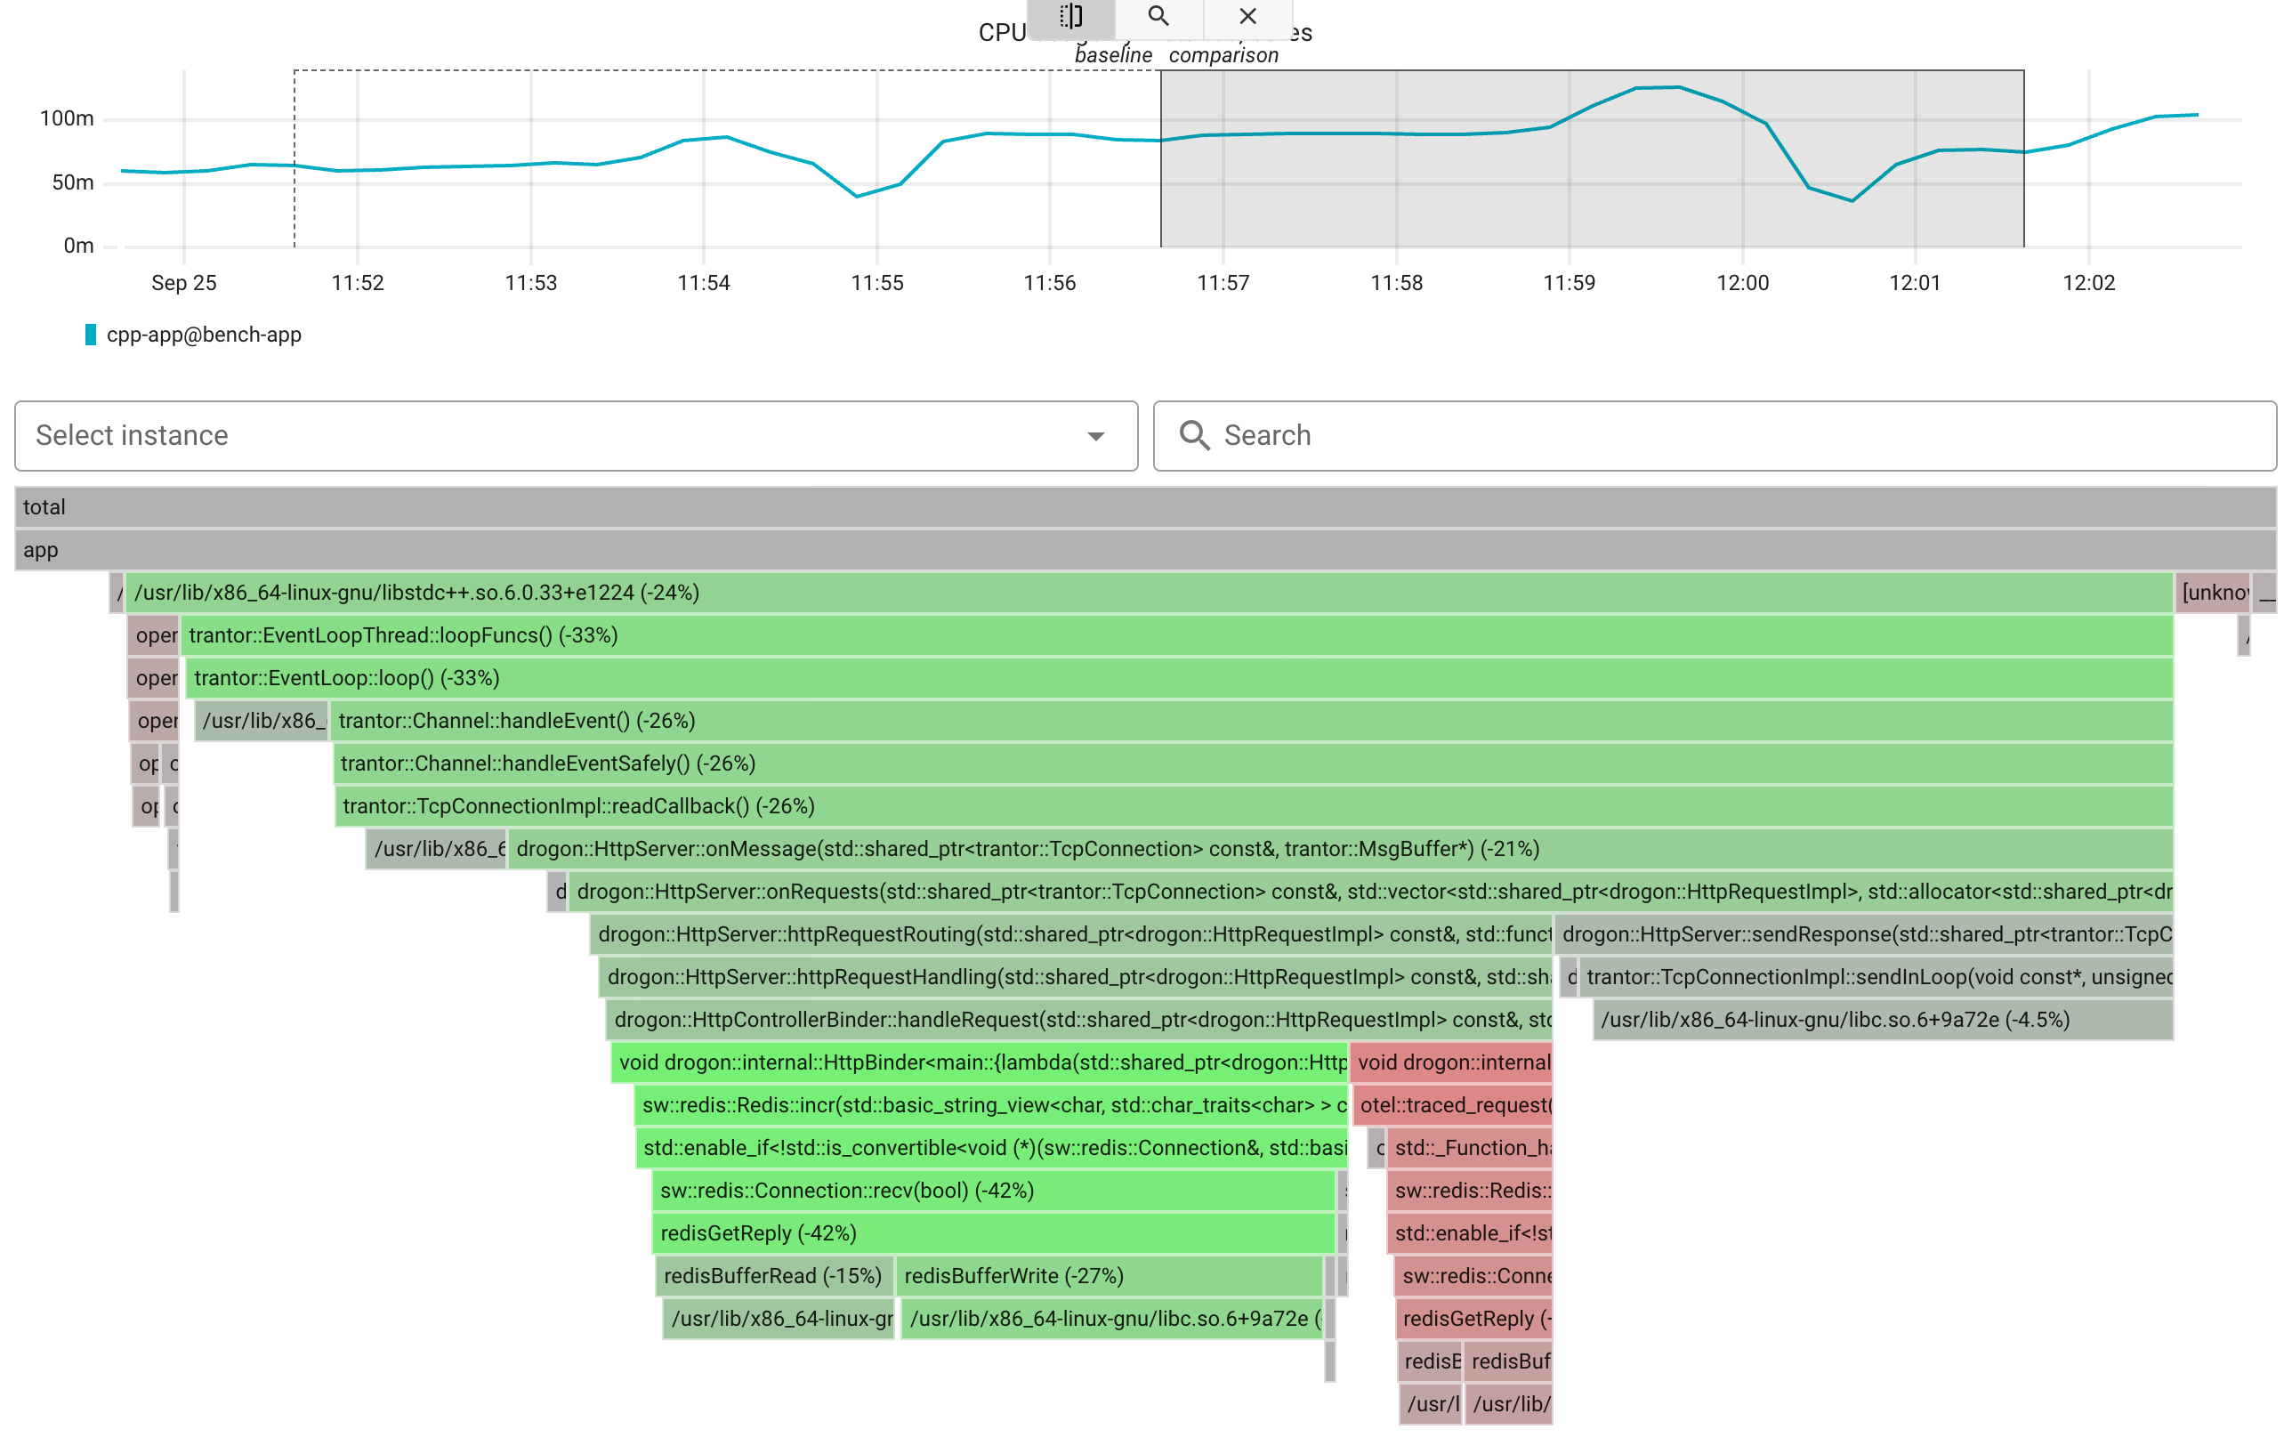Click the trantor::EventLoop::loop() (-33%) frame

tap(1179, 678)
